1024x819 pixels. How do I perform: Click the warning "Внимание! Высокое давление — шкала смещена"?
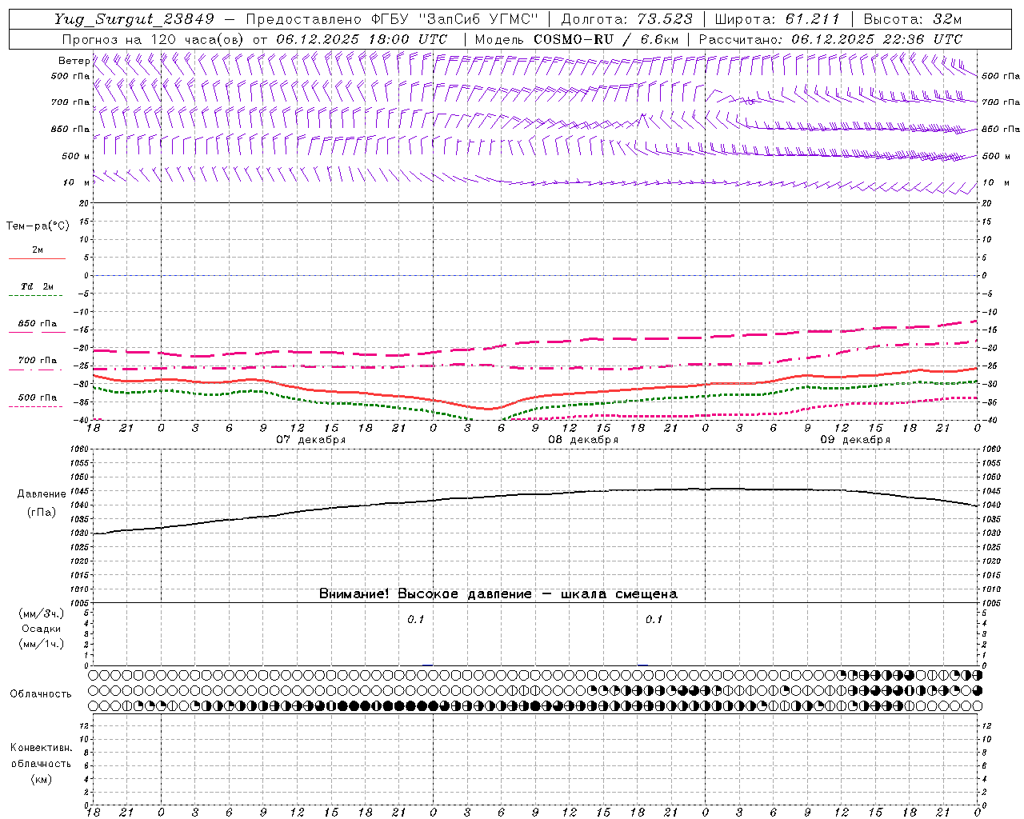498,594
